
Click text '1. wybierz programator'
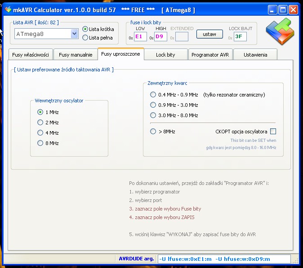coord(154,192)
